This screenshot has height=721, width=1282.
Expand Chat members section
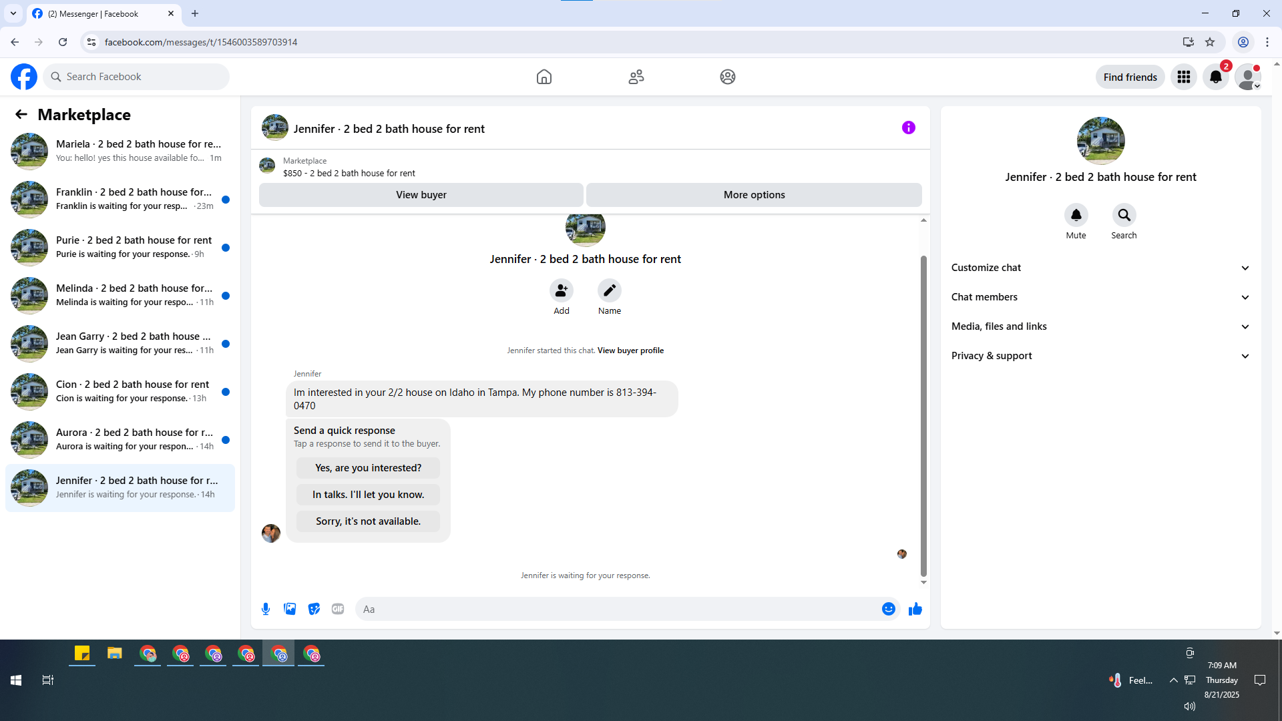click(x=1100, y=297)
